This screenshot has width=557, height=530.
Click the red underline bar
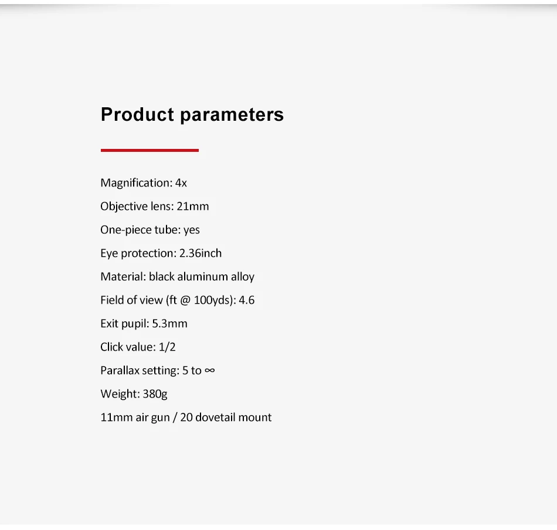click(150, 150)
